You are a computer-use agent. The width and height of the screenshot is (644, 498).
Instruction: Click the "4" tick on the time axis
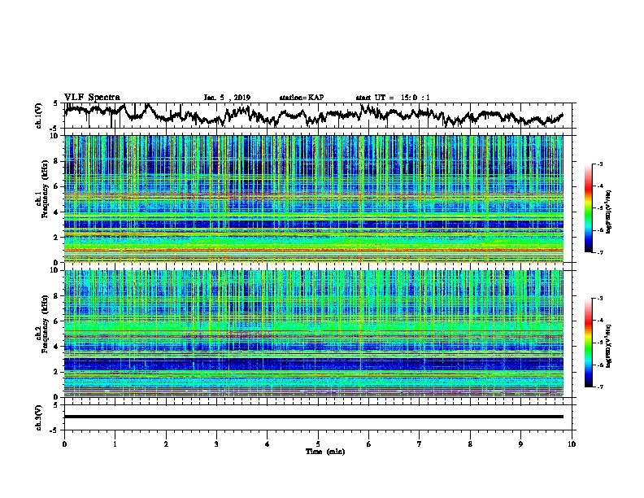click(268, 444)
